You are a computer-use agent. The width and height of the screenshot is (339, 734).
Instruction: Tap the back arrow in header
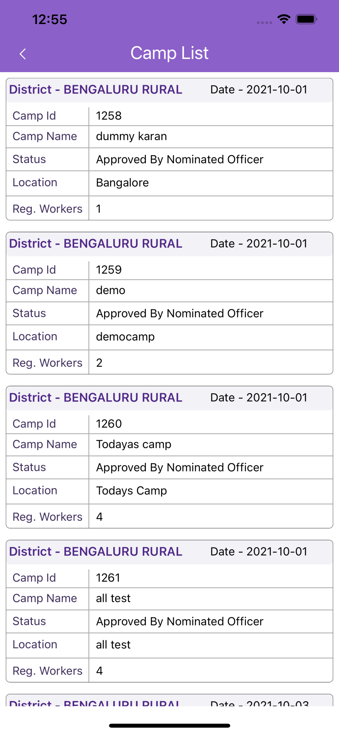(23, 54)
